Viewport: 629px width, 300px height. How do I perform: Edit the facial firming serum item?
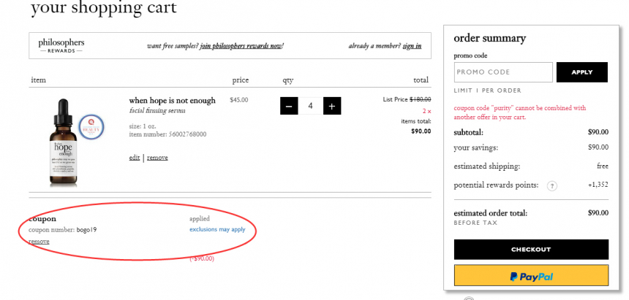135,158
